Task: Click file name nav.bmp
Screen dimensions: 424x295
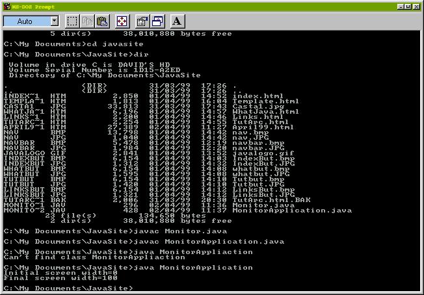Action: click(x=250, y=133)
